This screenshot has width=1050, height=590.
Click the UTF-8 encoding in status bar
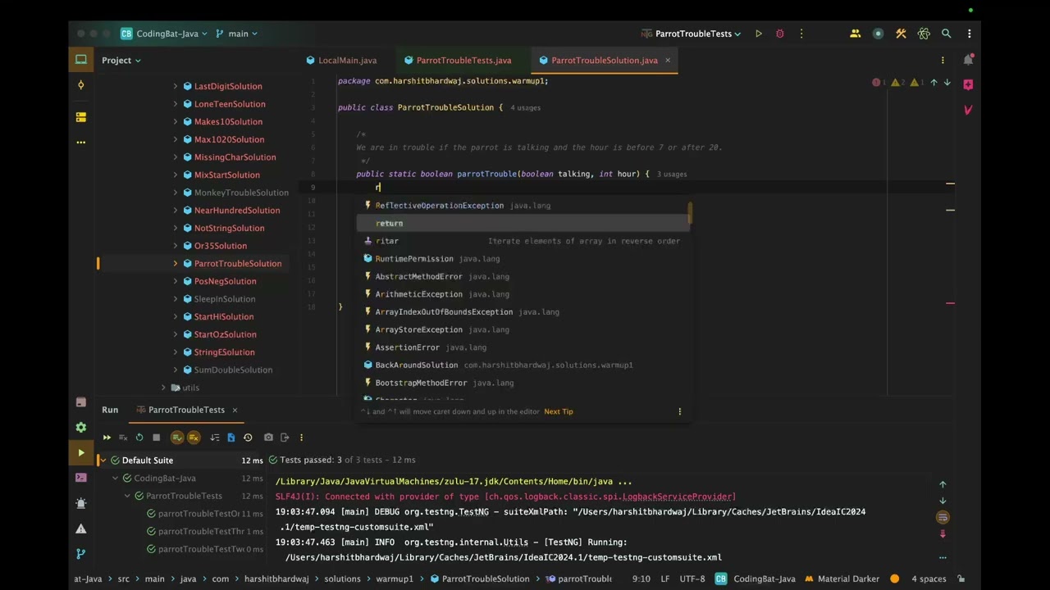tap(692, 579)
